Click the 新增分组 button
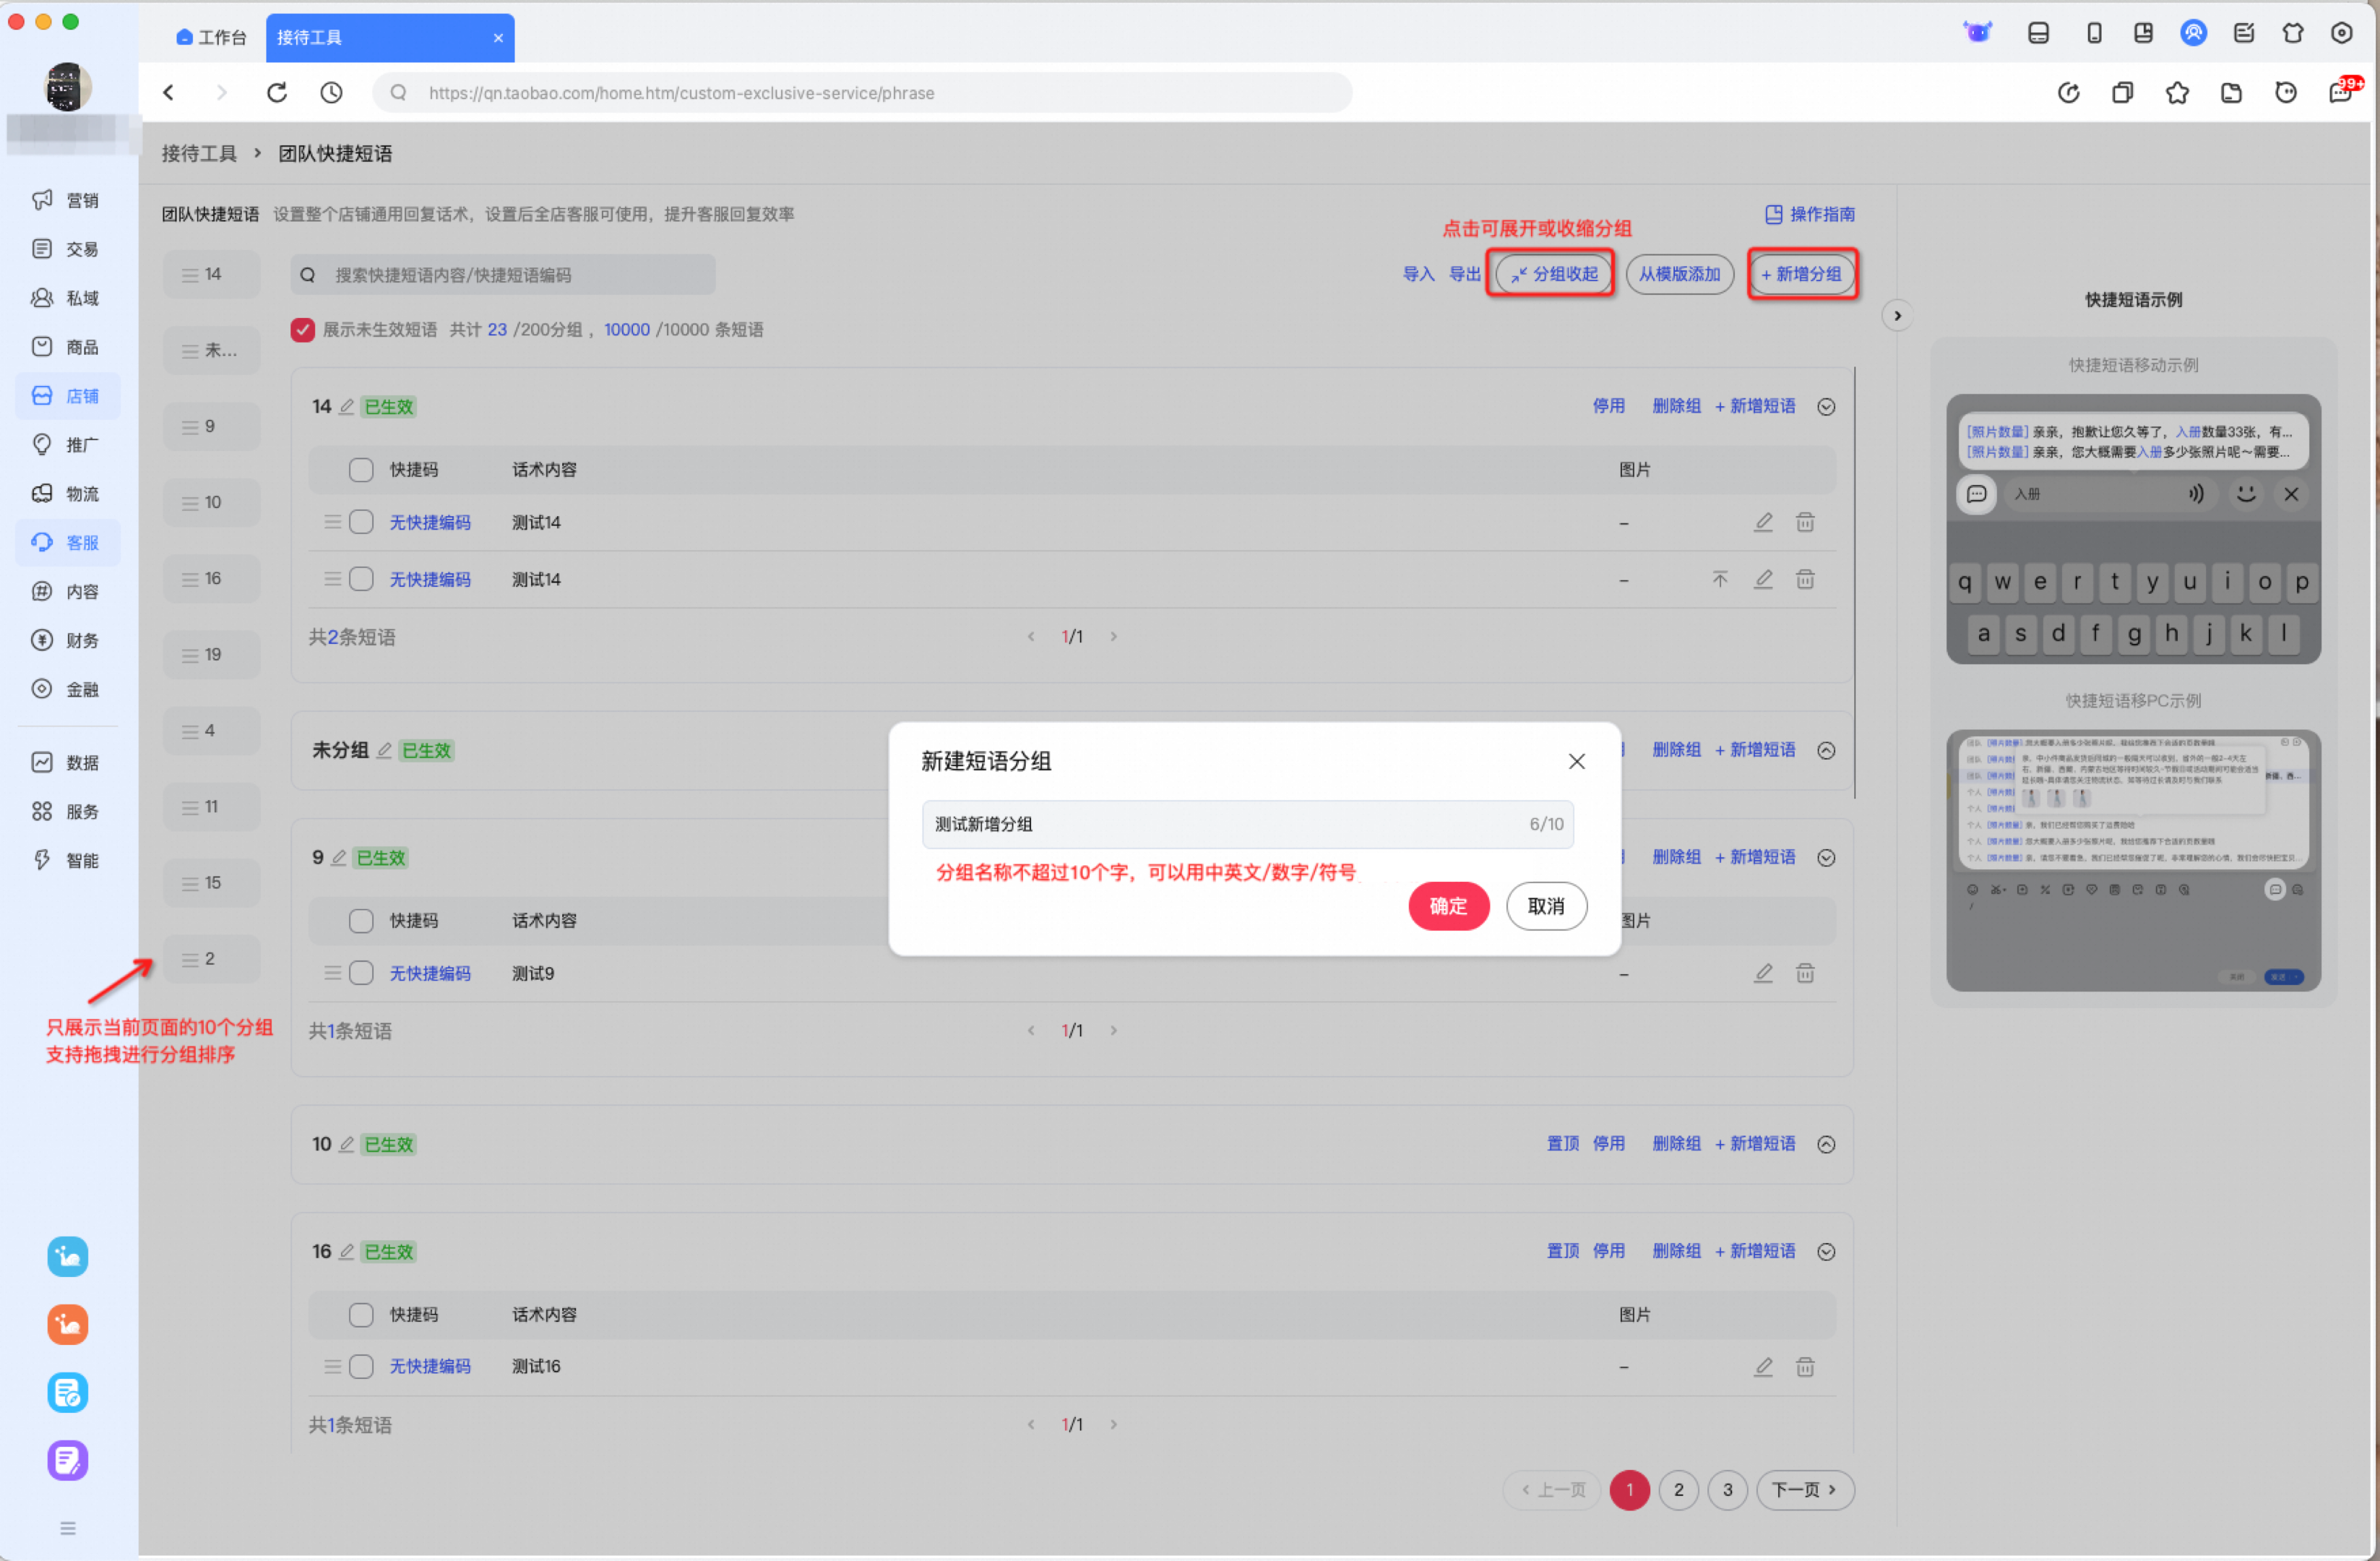Screen dimensions: 2380x1561 pos(1802,274)
